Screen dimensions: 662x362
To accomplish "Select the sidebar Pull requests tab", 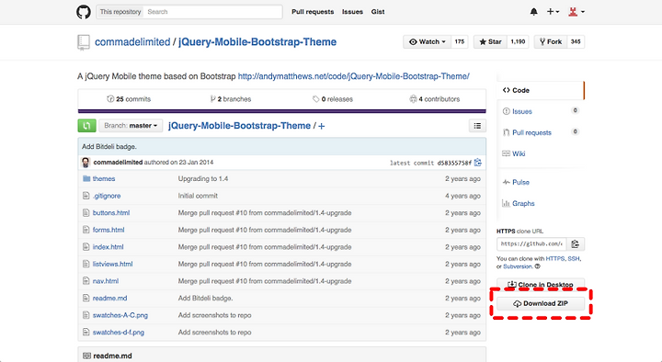I will (x=541, y=132).
